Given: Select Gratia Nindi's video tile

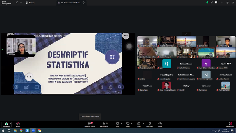Looking at the screenshot, I should pyautogui.click(x=225, y=41).
